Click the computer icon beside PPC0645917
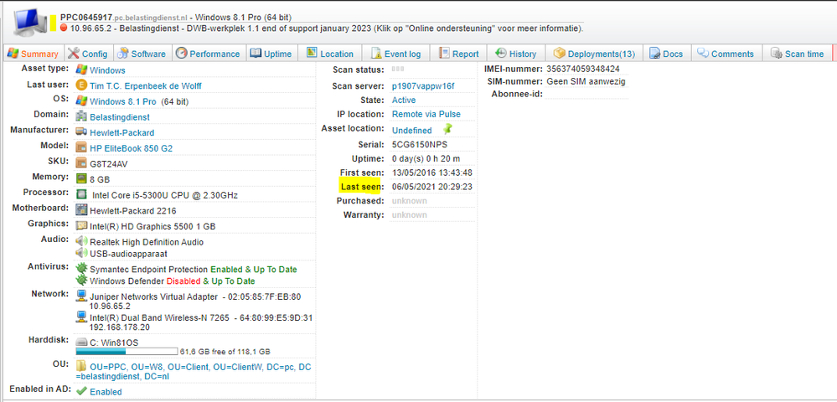837x402 pixels. click(x=28, y=18)
